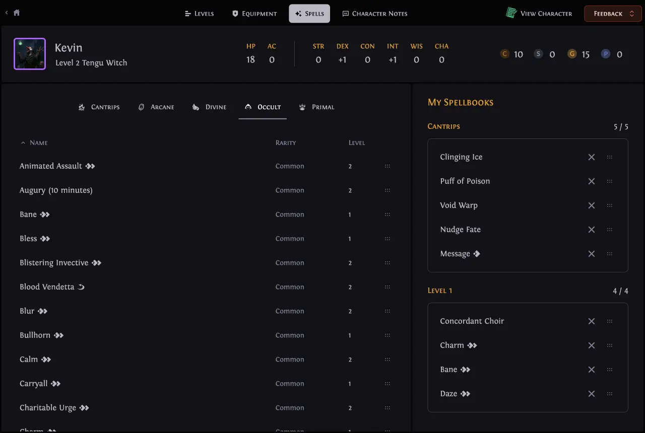Remove Clinging Ice from the cantrips spellbook

(592, 157)
